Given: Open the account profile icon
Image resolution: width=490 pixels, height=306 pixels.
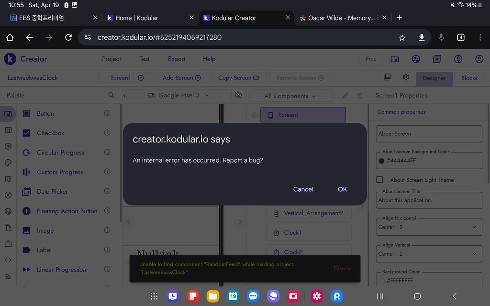Looking at the screenshot, I should 479,59.
